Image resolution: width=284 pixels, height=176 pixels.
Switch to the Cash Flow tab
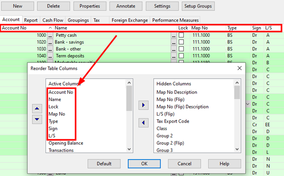pyautogui.click(x=53, y=20)
